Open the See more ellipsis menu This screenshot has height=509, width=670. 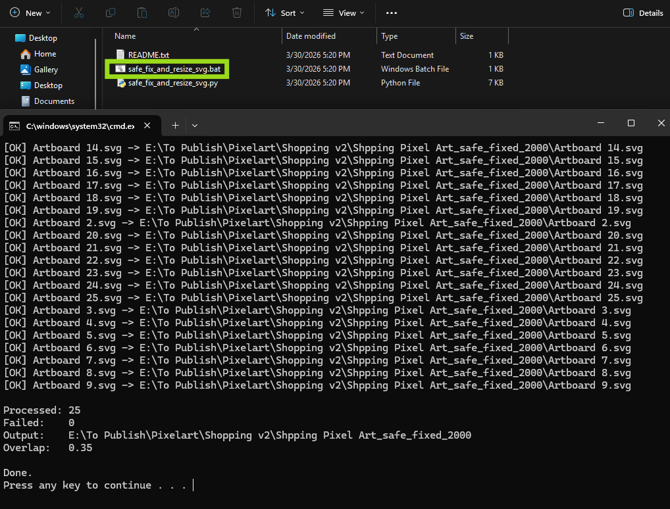pos(392,12)
